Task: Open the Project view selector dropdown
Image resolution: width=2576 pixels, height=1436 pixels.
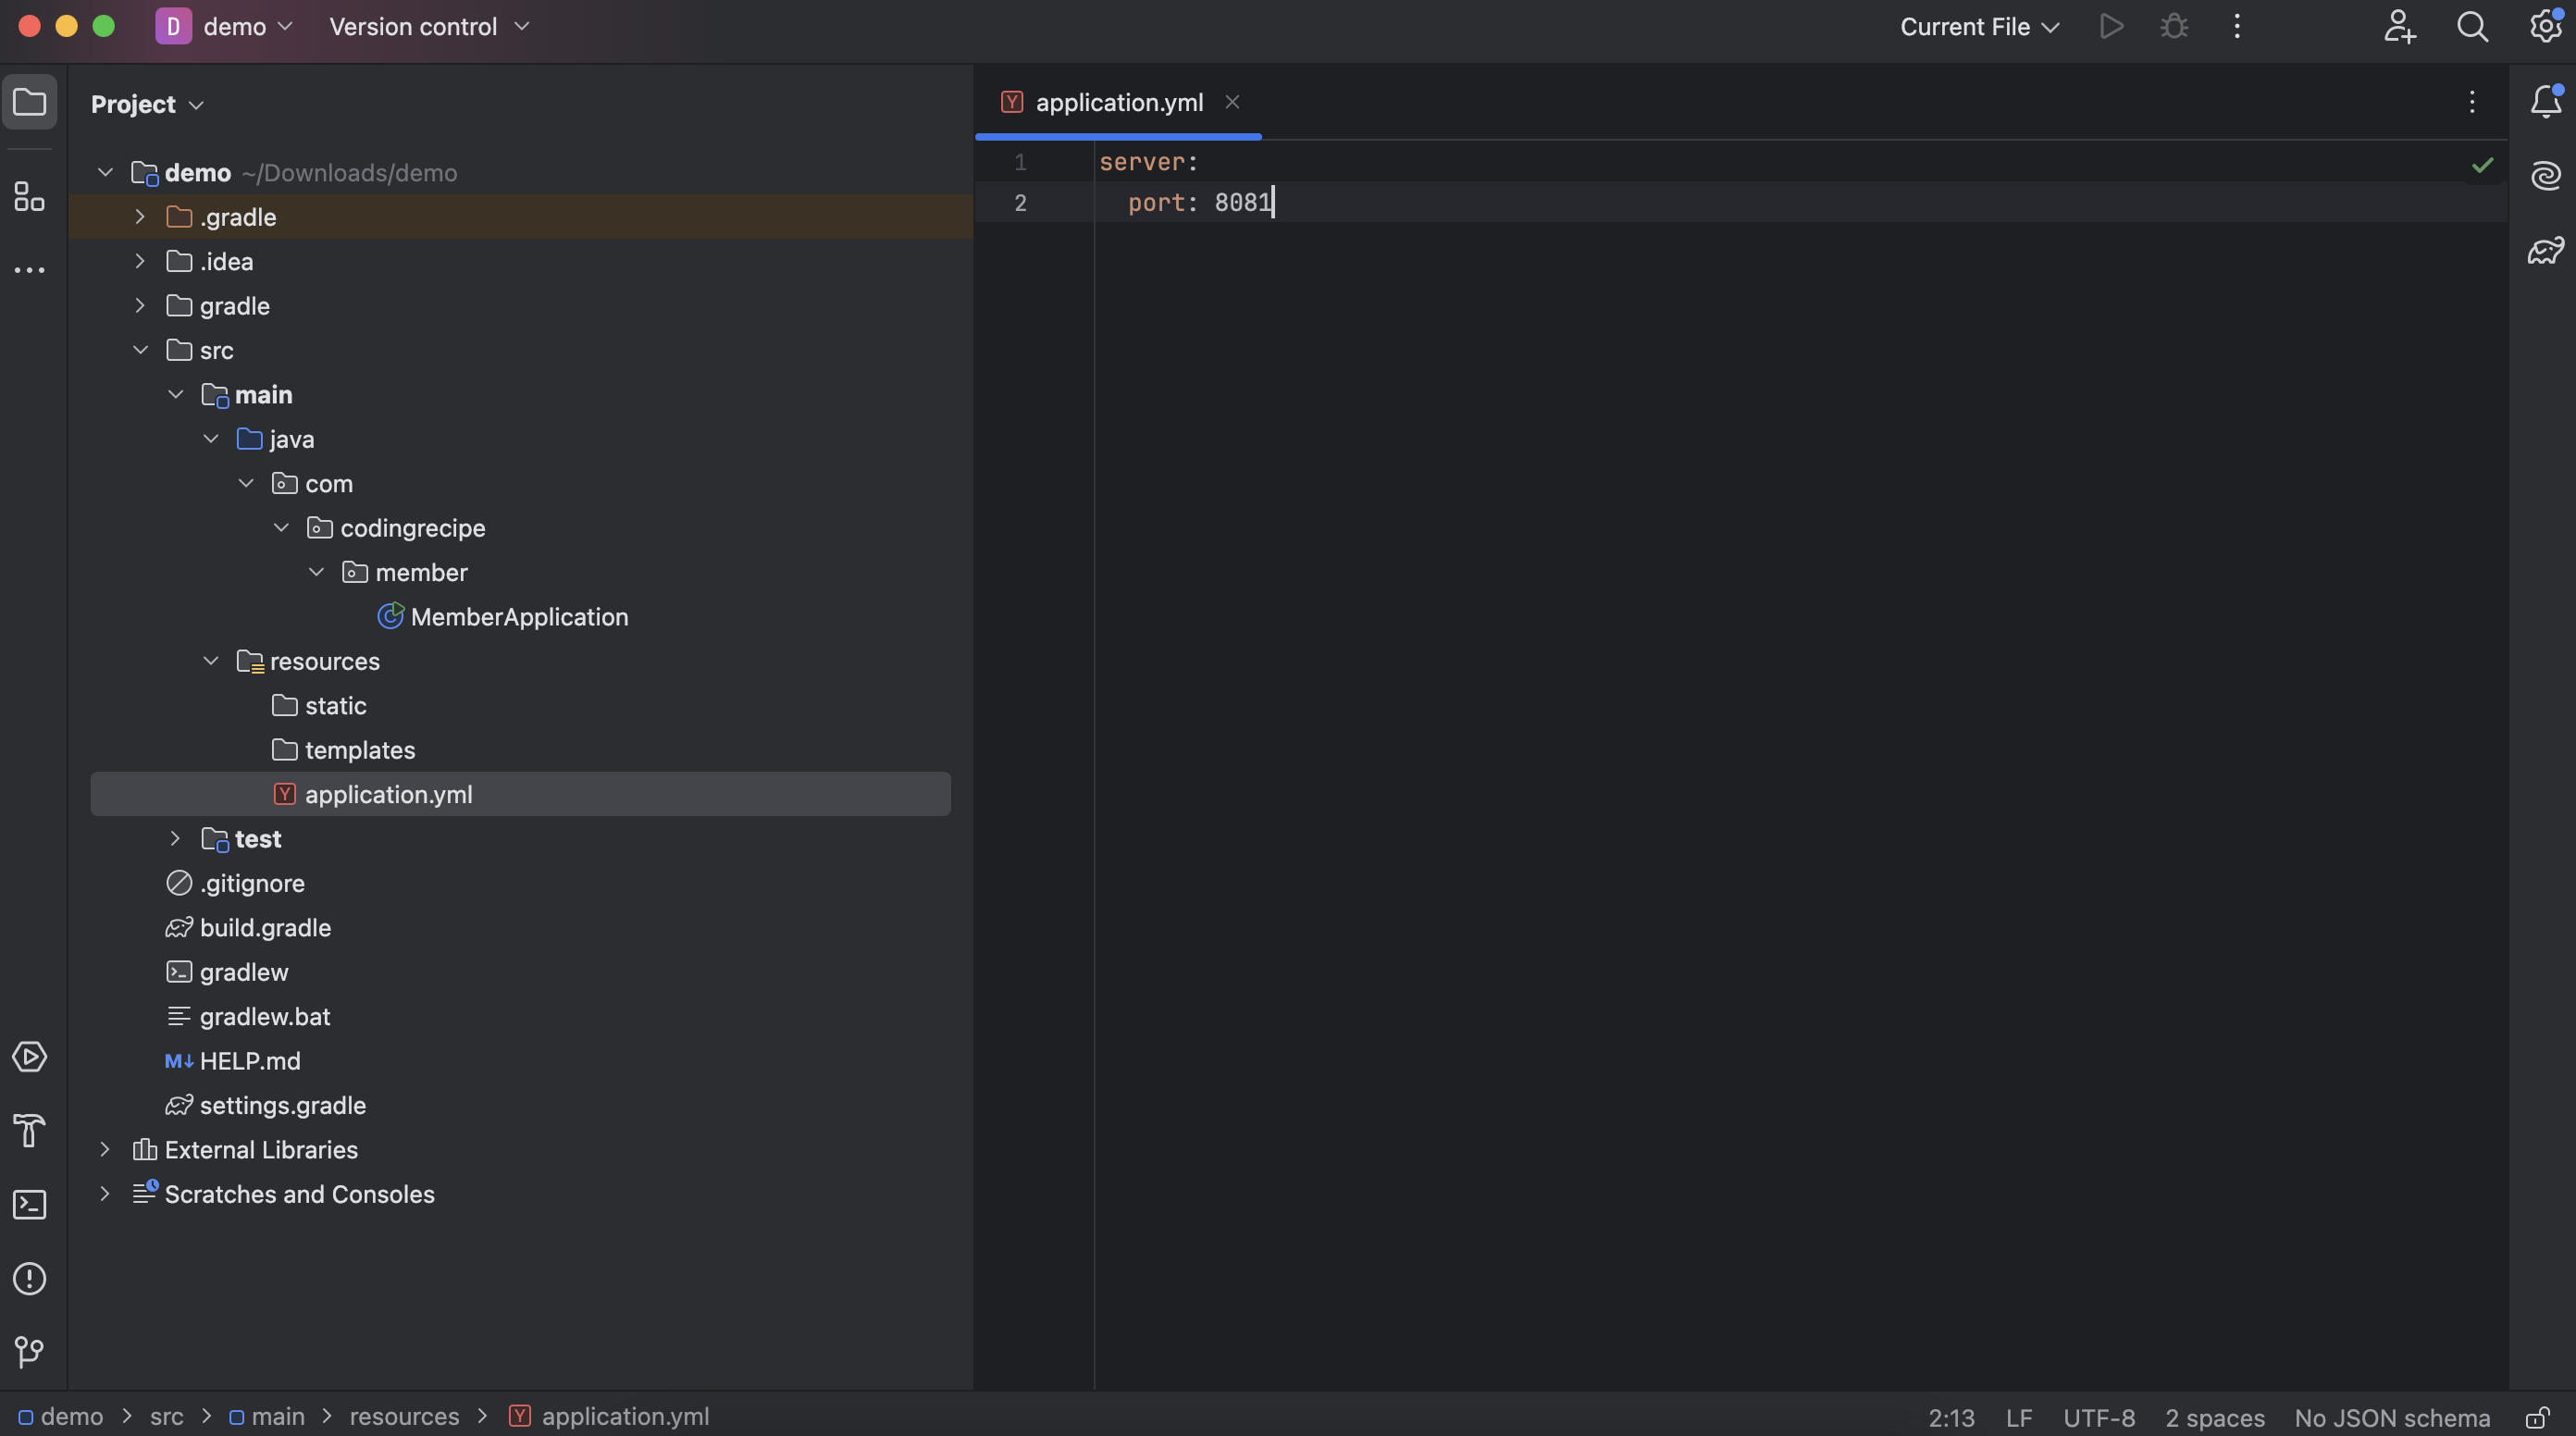Action: (x=147, y=104)
